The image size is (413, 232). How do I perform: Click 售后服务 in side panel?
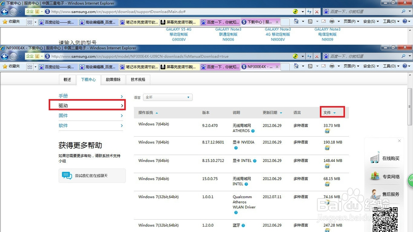click(x=385, y=194)
